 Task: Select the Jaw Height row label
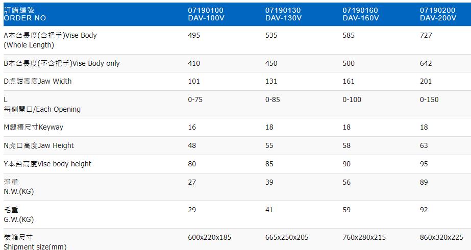pos(39,145)
